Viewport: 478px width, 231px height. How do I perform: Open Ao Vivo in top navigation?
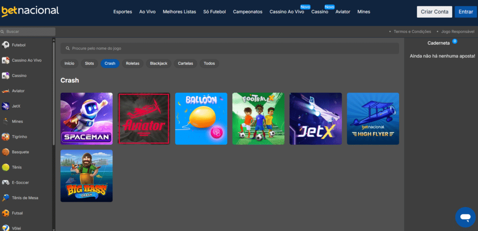[147, 12]
